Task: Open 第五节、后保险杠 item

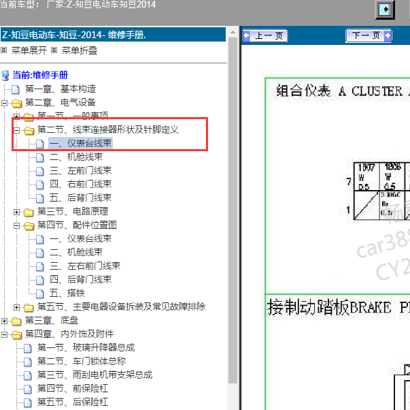Action: pos(73,402)
